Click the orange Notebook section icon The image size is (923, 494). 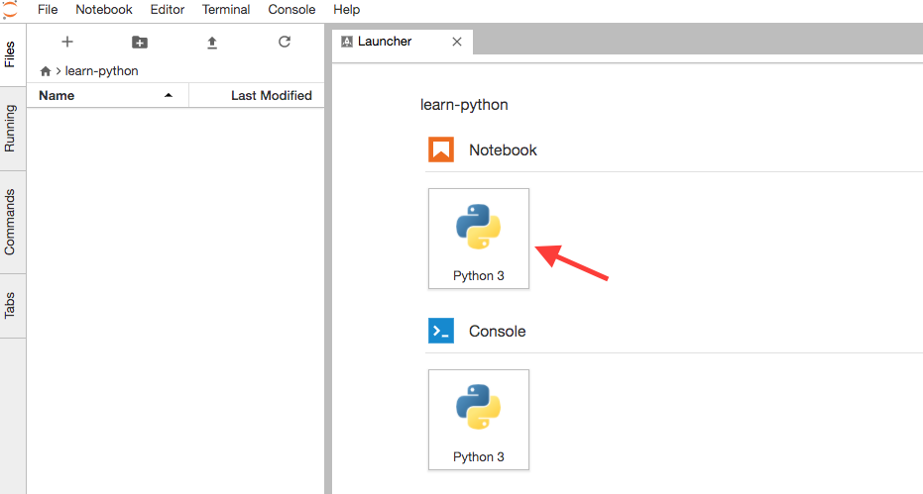[441, 149]
